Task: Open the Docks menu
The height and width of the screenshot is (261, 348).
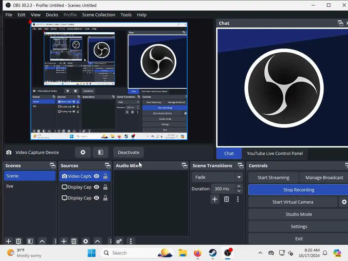Action: (x=52, y=15)
